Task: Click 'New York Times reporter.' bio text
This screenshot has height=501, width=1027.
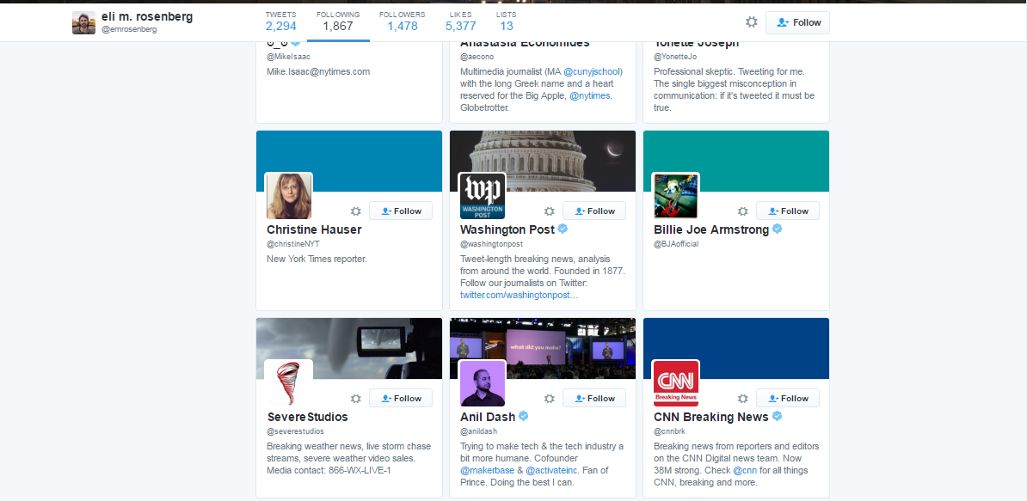Action: pos(317,259)
